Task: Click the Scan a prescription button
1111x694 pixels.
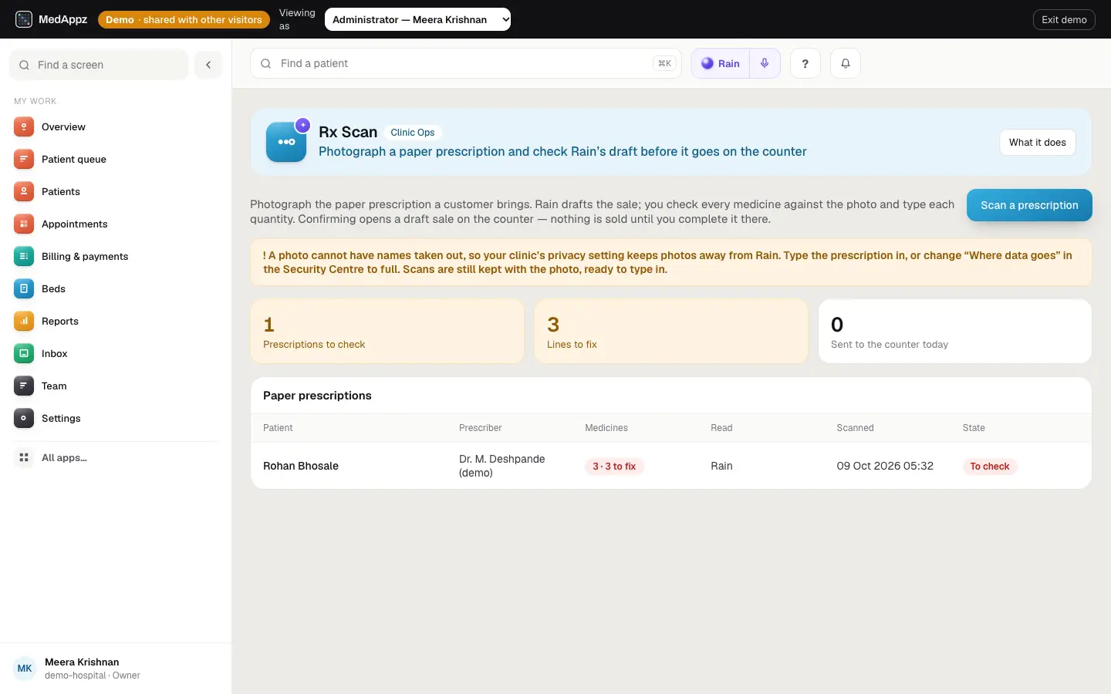Action: [1029, 205]
